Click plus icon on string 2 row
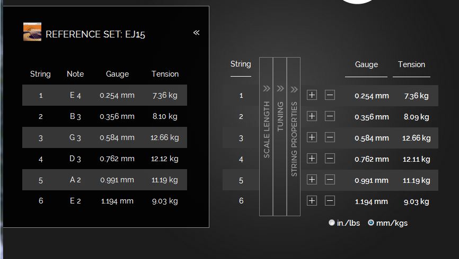459x259 pixels. [x=312, y=116]
